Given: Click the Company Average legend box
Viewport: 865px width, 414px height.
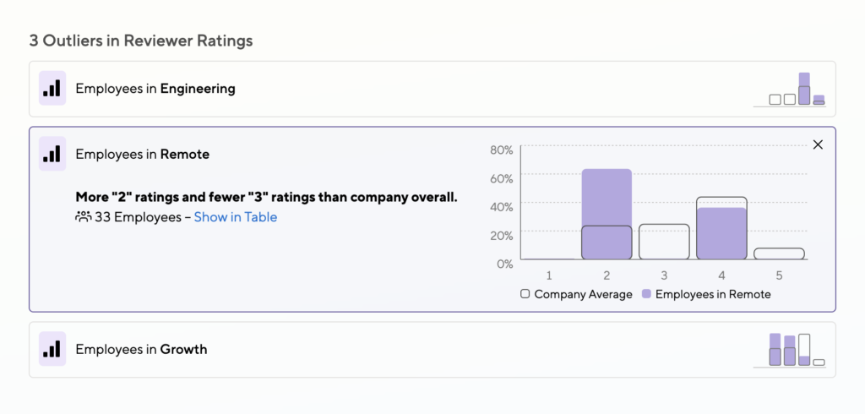Looking at the screenshot, I should 525,294.
